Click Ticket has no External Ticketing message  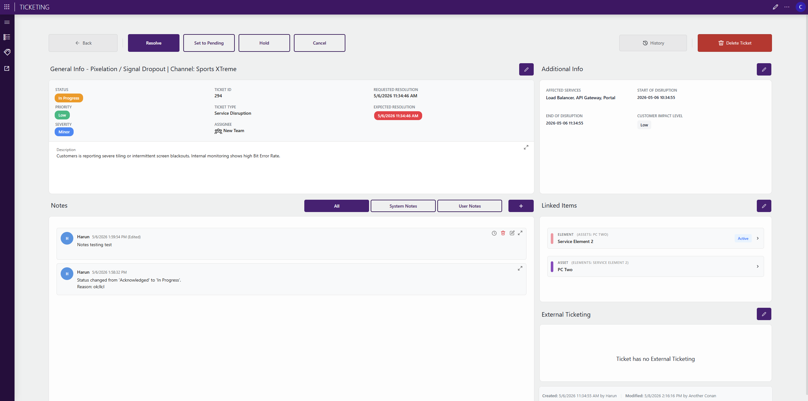[655, 359]
